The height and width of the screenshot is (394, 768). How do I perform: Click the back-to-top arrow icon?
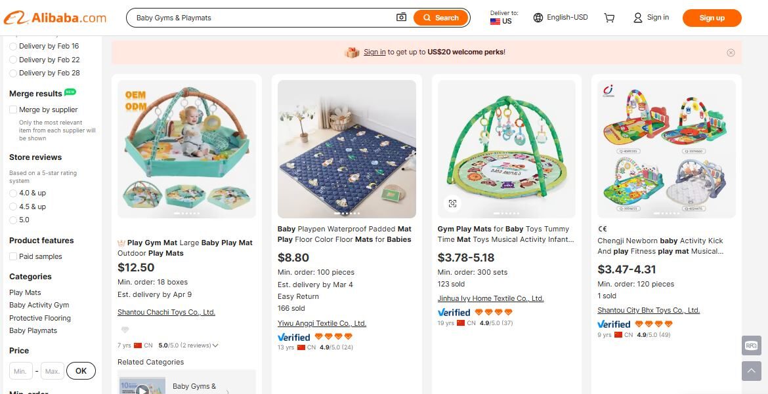[751, 371]
